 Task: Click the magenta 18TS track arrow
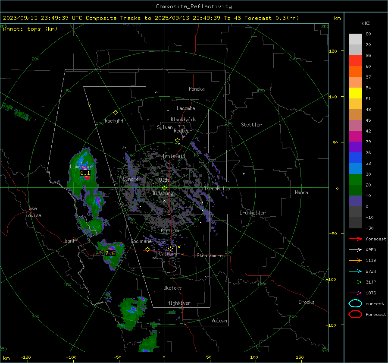click(x=355, y=293)
